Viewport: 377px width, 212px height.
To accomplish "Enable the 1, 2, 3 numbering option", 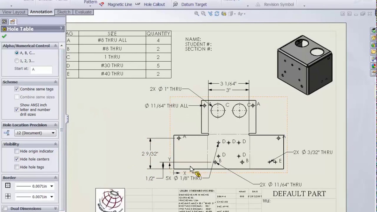I will click(17, 61).
